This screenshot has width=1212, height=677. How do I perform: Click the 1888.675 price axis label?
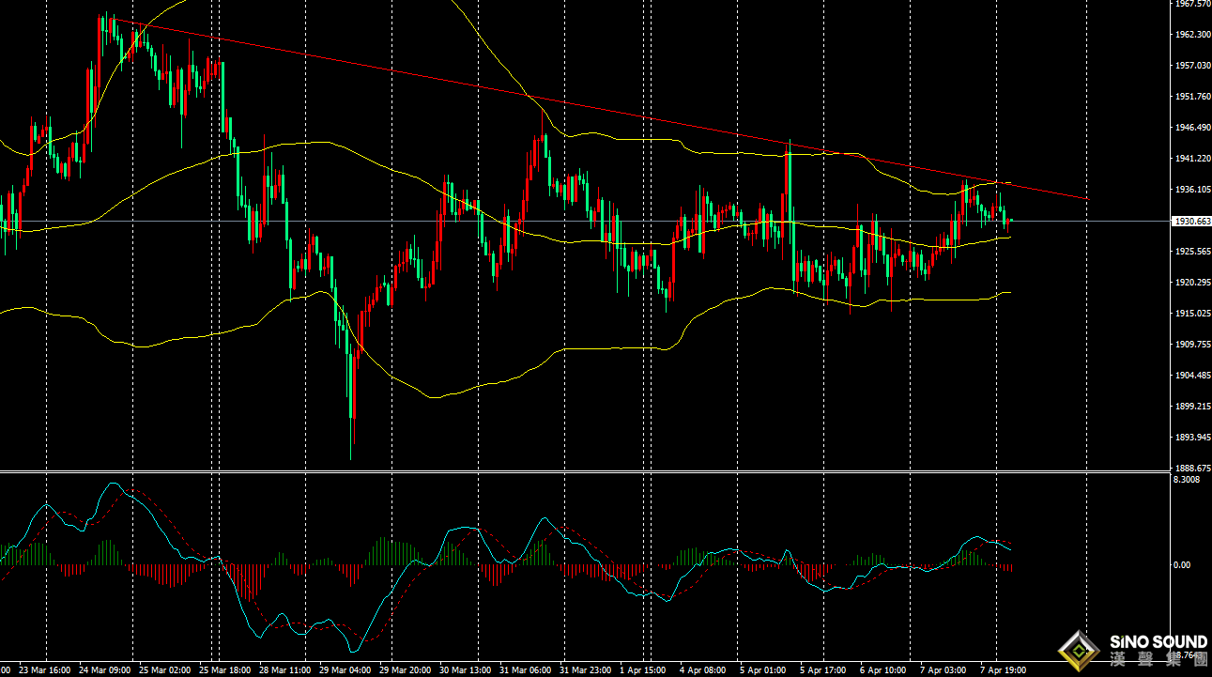coord(1191,468)
